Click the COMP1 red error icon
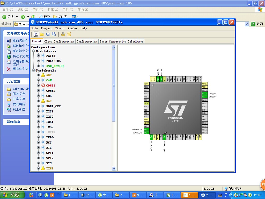This screenshot has height=199, width=265. pyautogui.click(x=43, y=85)
